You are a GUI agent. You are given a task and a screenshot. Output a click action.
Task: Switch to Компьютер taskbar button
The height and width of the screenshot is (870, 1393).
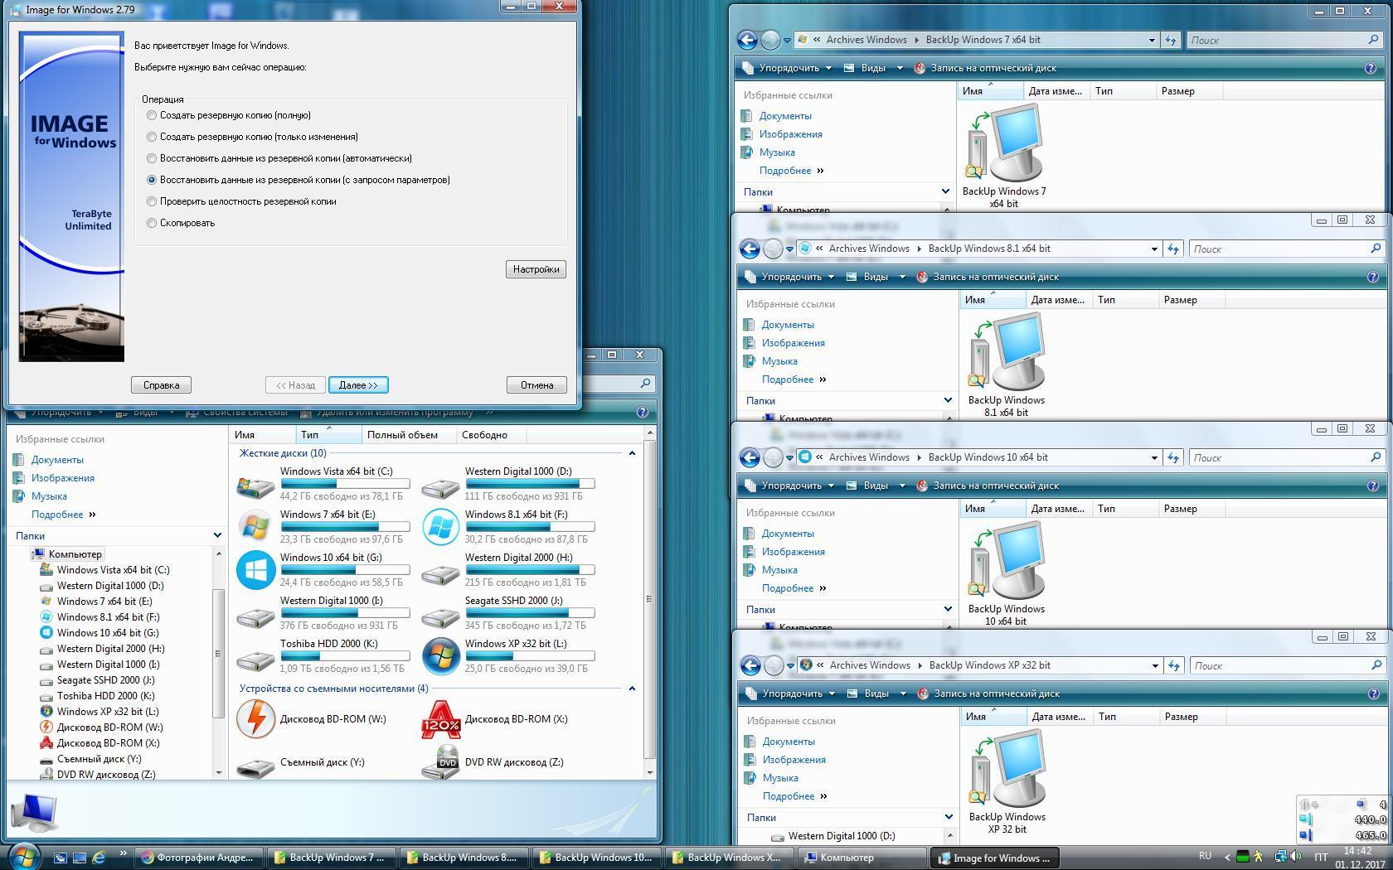click(862, 858)
